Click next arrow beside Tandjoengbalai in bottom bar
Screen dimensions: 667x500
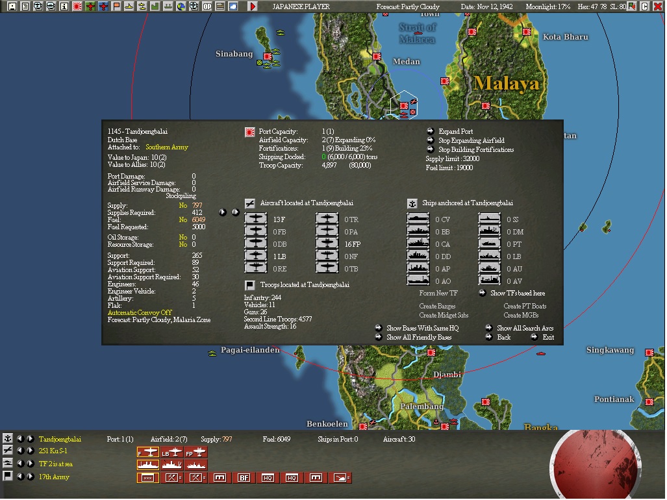31,438
